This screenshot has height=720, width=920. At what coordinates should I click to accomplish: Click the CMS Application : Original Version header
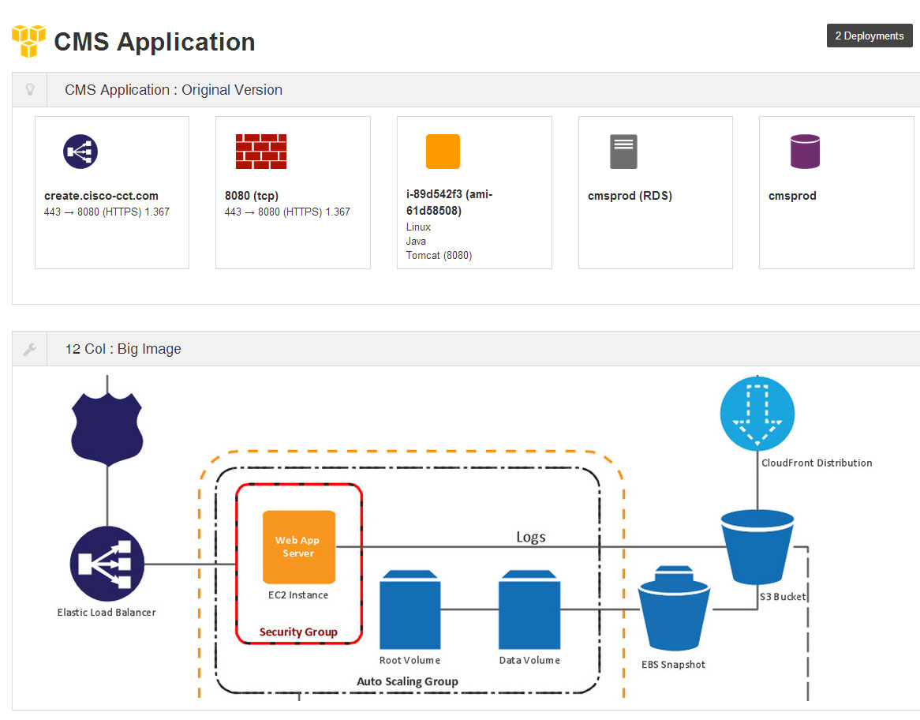pos(174,90)
